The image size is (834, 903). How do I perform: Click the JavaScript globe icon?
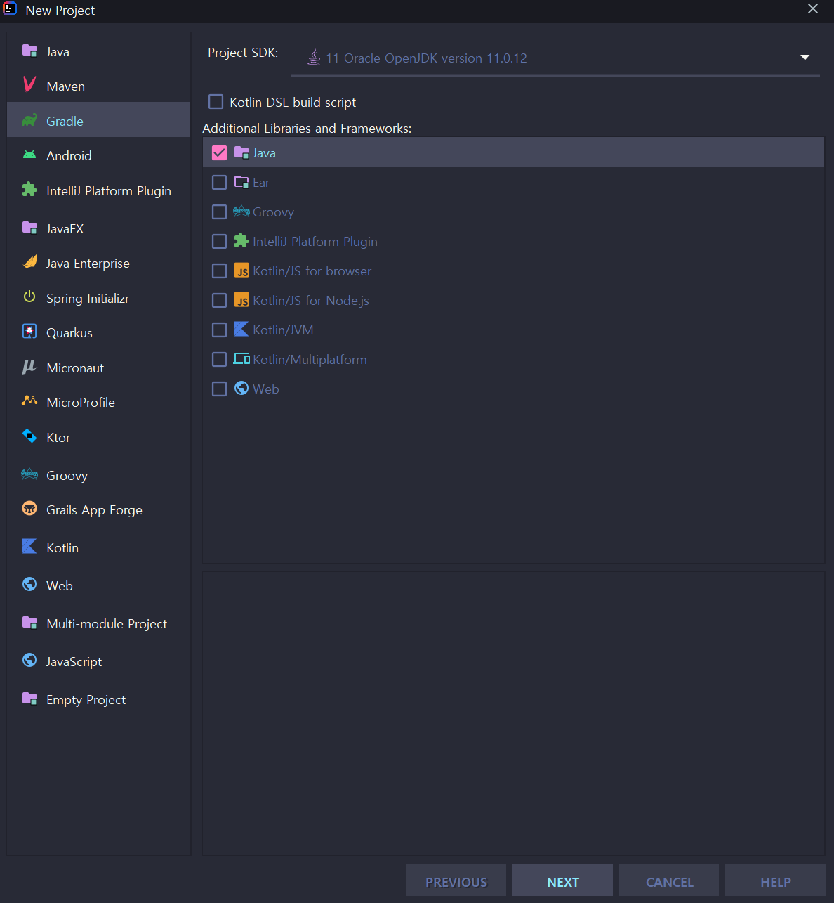point(29,661)
